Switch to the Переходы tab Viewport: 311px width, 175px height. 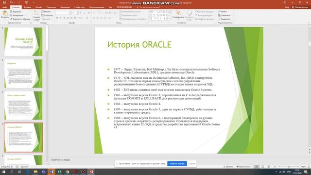51,7
